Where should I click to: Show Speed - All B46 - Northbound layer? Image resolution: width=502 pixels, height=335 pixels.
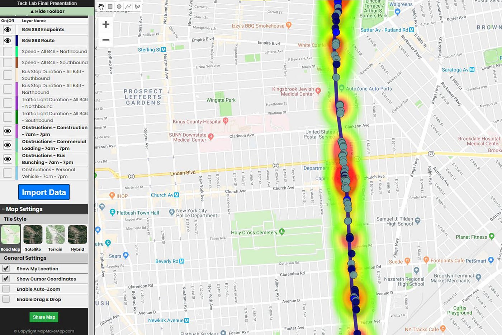[8, 51]
